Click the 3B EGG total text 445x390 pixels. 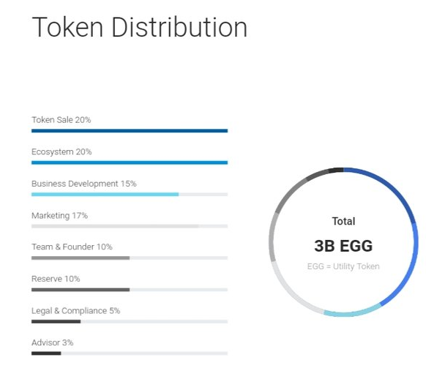pos(343,246)
